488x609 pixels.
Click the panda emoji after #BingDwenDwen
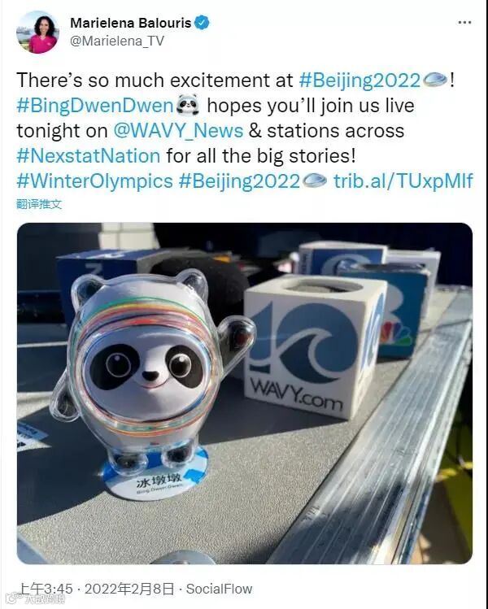tap(188, 105)
